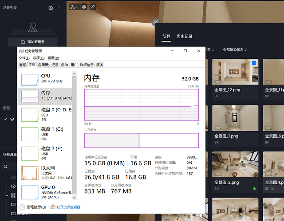Expand the transform gizmo dropdown in viewport toolbar
The width and height of the screenshot is (284, 221).
click(74, 7)
